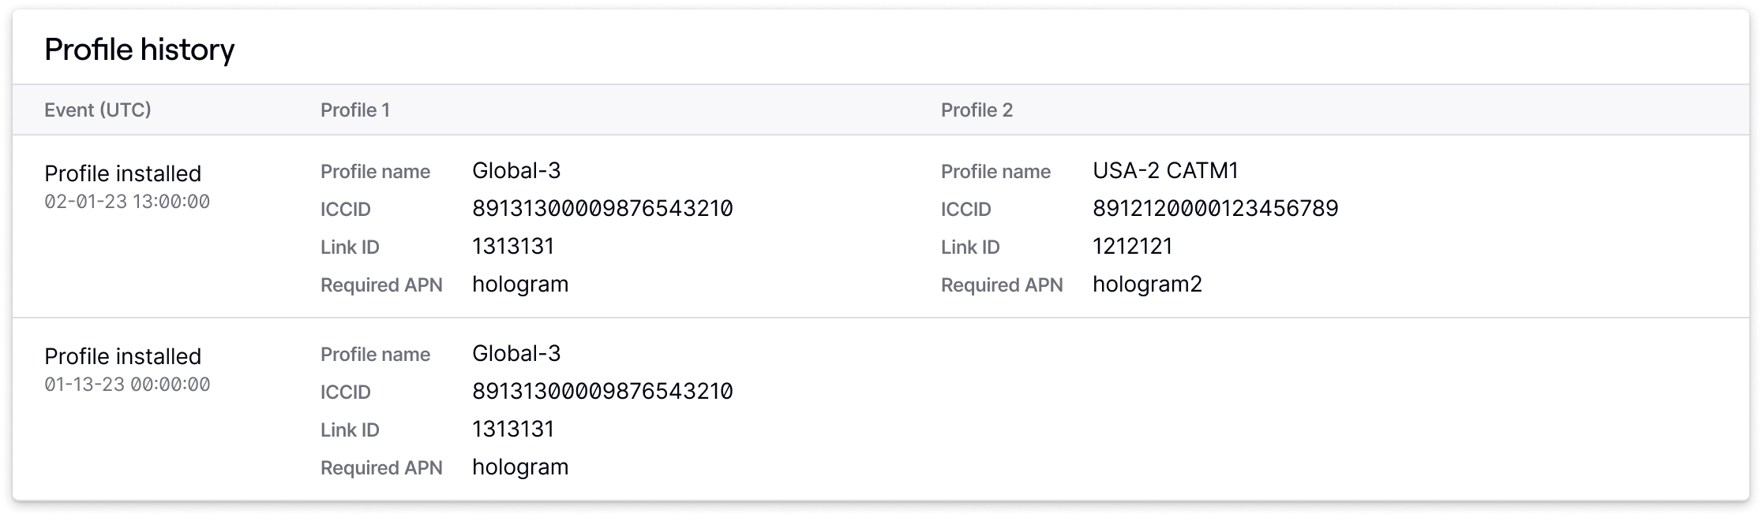This screenshot has width=1762, height=517.
Task: Select timestamp 02-01-23 13:00:00
Action: coord(128,201)
